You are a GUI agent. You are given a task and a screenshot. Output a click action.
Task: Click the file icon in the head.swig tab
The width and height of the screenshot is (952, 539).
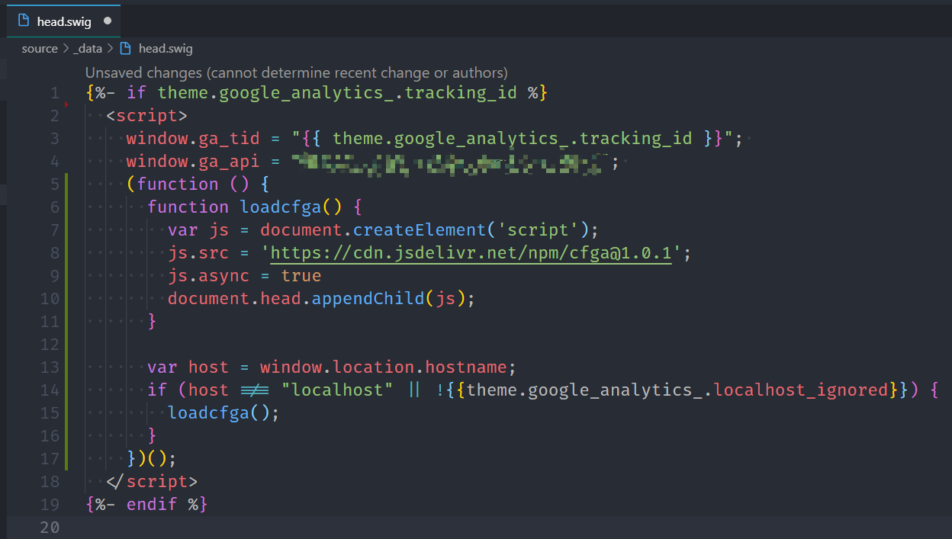[23, 21]
